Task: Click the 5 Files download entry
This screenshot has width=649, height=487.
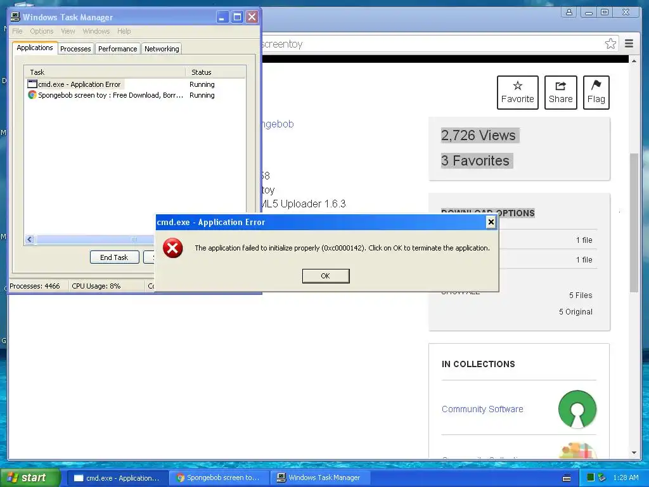Action: 581,295
